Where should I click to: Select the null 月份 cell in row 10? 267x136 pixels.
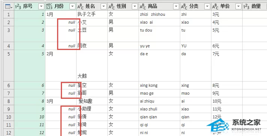pyautogui.click(x=61, y=117)
